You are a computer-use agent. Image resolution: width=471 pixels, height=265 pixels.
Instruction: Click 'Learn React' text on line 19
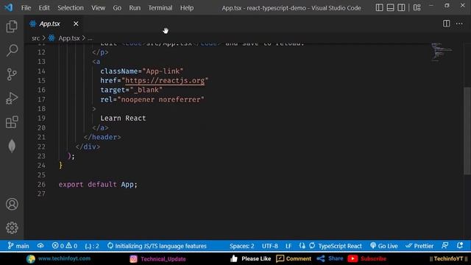click(123, 118)
